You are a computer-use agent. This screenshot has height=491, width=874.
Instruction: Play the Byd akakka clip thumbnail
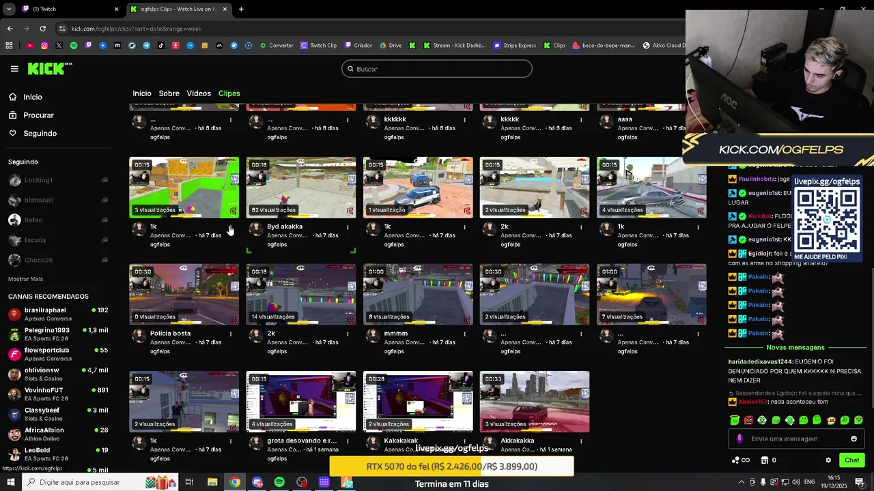[x=301, y=188]
